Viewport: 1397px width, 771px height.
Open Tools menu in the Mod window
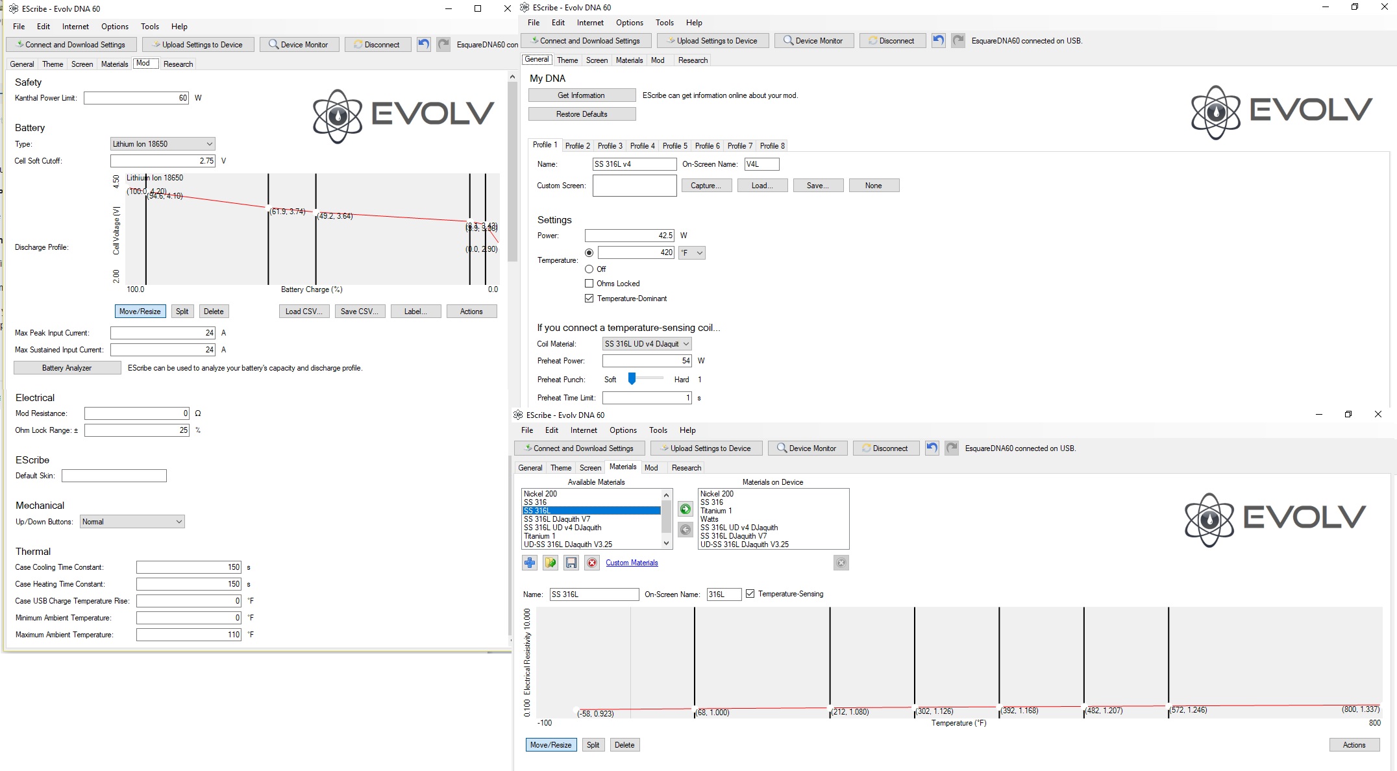(x=150, y=27)
